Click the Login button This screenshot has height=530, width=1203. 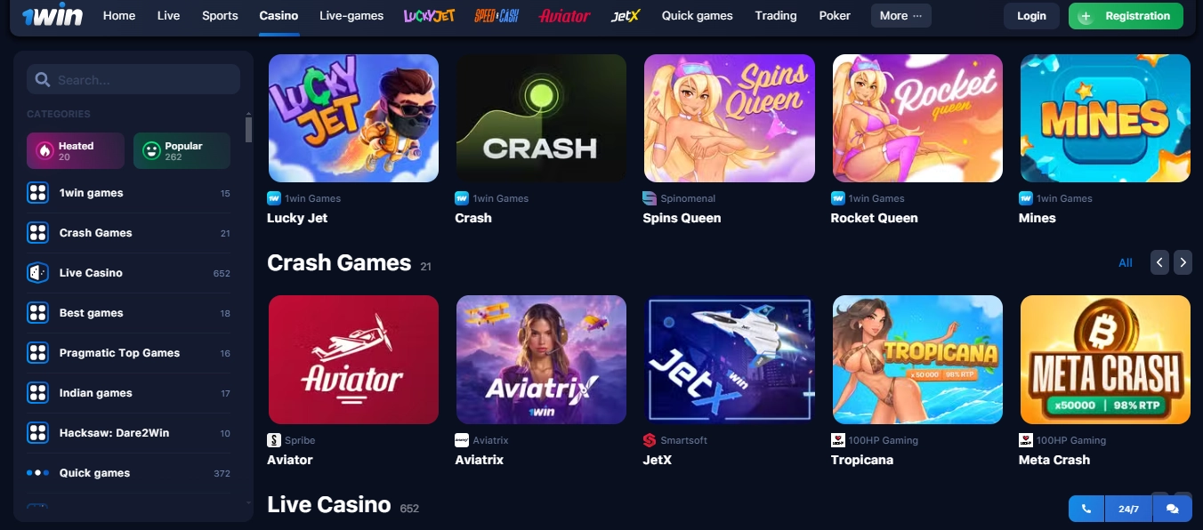click(x=1031, y=16)
